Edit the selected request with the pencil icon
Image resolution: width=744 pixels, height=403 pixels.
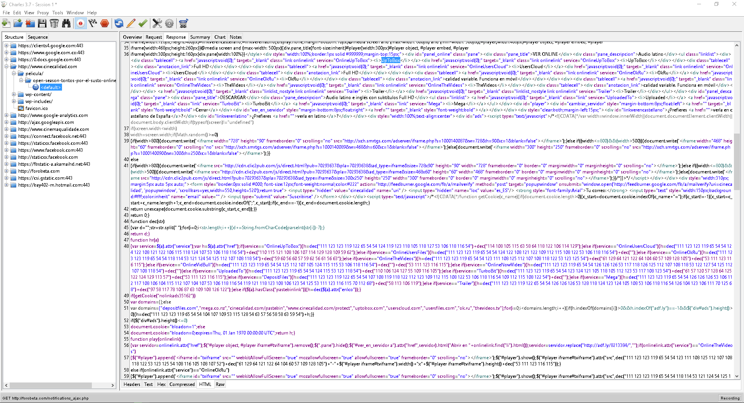(131, 24)
